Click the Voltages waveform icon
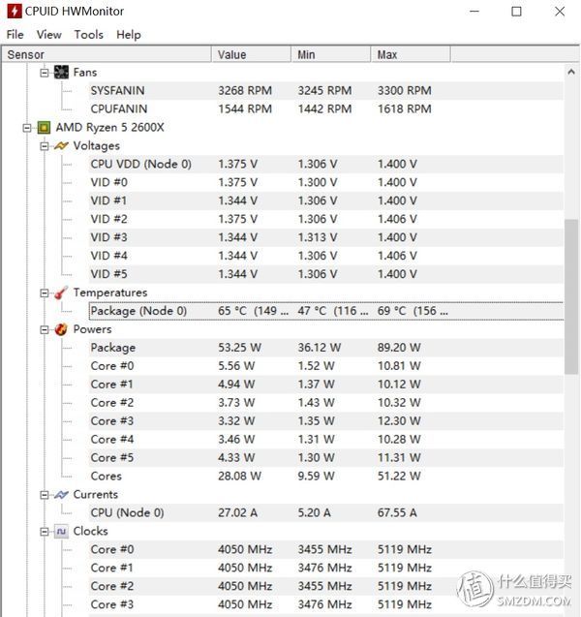 tap(61, 146)
